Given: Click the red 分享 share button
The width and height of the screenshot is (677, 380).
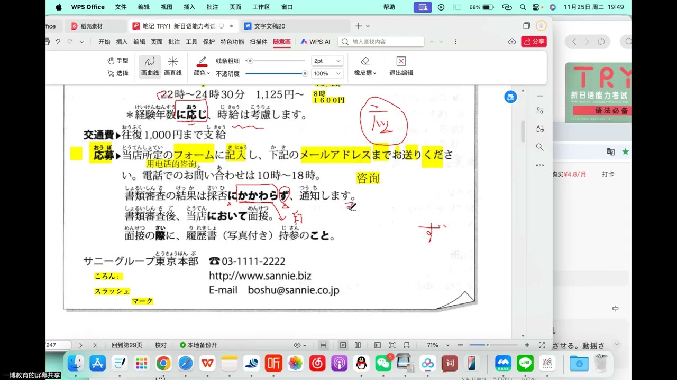Looking at the screenshot, I should pyautogui.click(x=534, y=42).
